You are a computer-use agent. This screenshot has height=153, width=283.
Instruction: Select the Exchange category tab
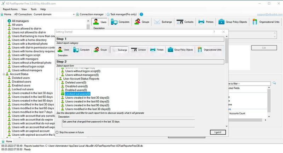pyautogui.click(x=163, y=22)
